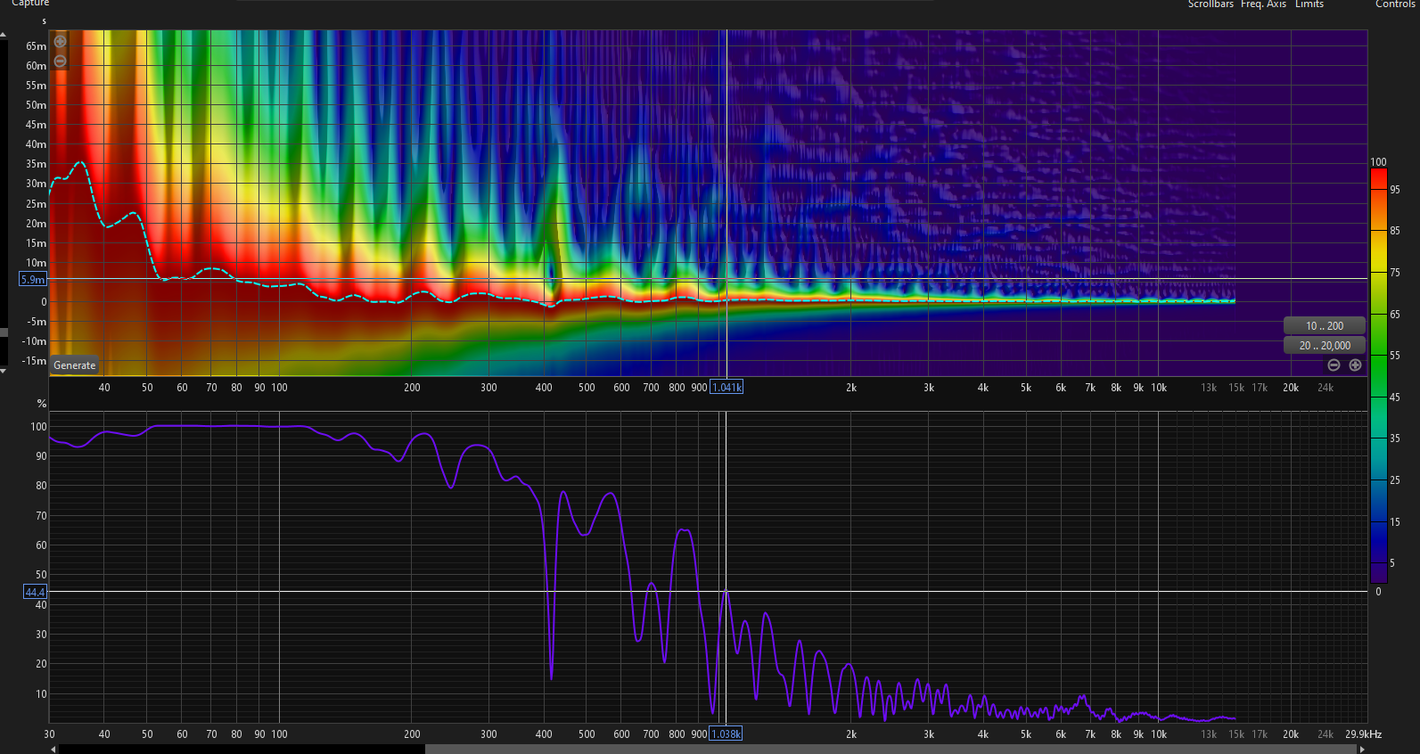Click the left arrow of the bottom scrollbar
The height and width of the screenshot is (754, 1420).
pyautogui.click(x=53, y=749)
